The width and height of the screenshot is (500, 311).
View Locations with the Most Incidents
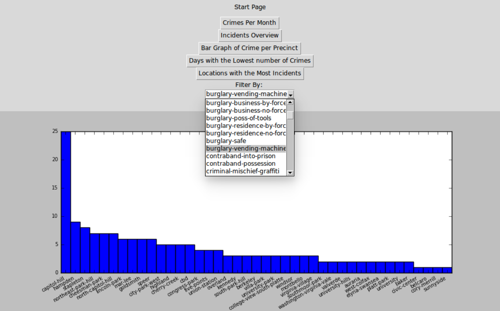(x=250, y=73)
